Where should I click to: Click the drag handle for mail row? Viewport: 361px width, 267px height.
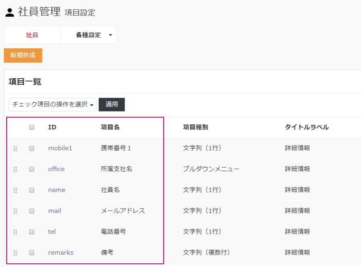[x=15, y=211]
